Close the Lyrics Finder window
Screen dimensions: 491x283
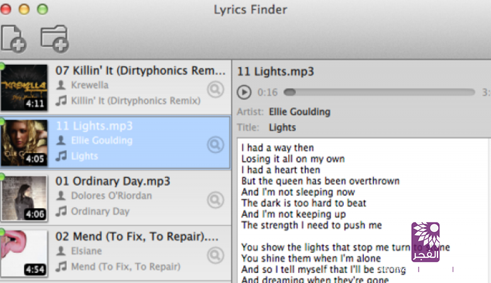click(6, 9)
